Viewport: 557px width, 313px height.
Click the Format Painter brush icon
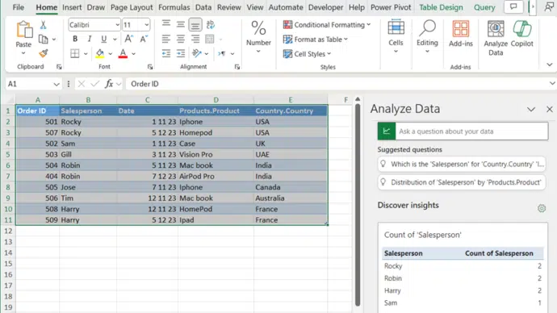coord(44,53)
